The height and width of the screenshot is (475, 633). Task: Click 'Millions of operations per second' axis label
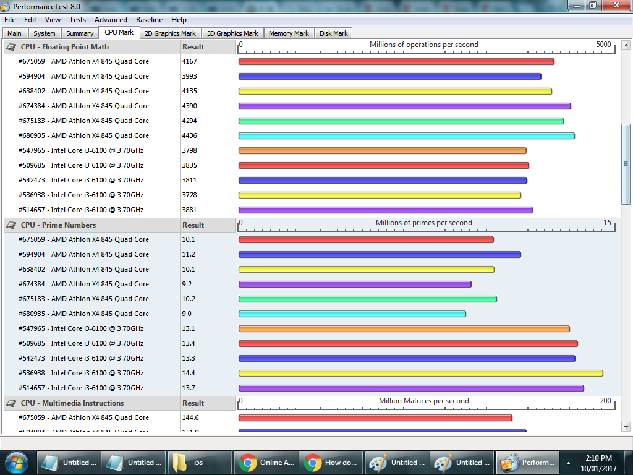click(424, 45)
